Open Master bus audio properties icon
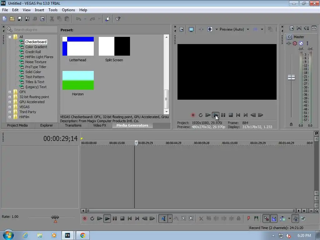 coord(292,28)
